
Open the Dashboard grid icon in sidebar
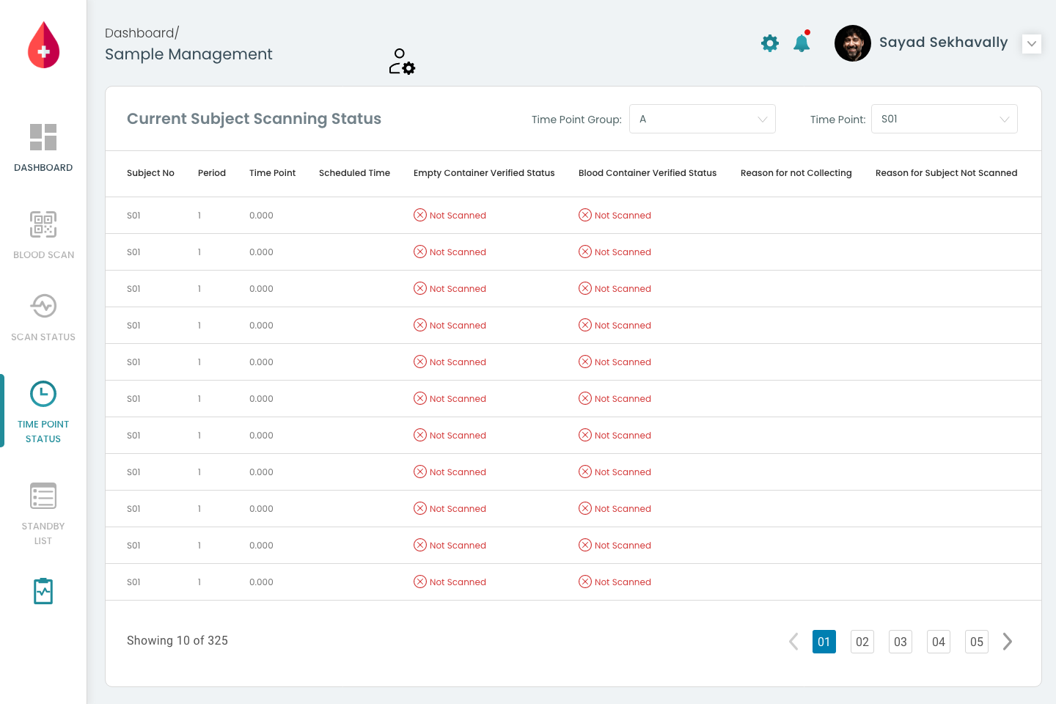(x=43, y=137)
